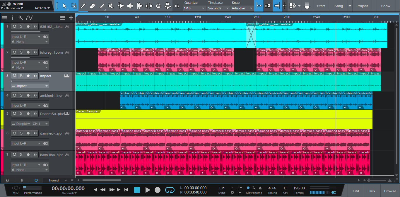Mute track 1 635192 lake
This screenshot has height=197, width=400.
14,27
